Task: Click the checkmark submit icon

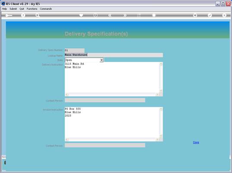Action: (x=210, y=15)
